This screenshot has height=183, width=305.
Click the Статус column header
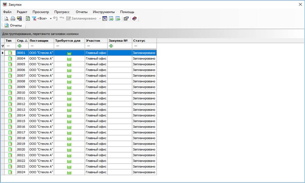click(144, 41)
